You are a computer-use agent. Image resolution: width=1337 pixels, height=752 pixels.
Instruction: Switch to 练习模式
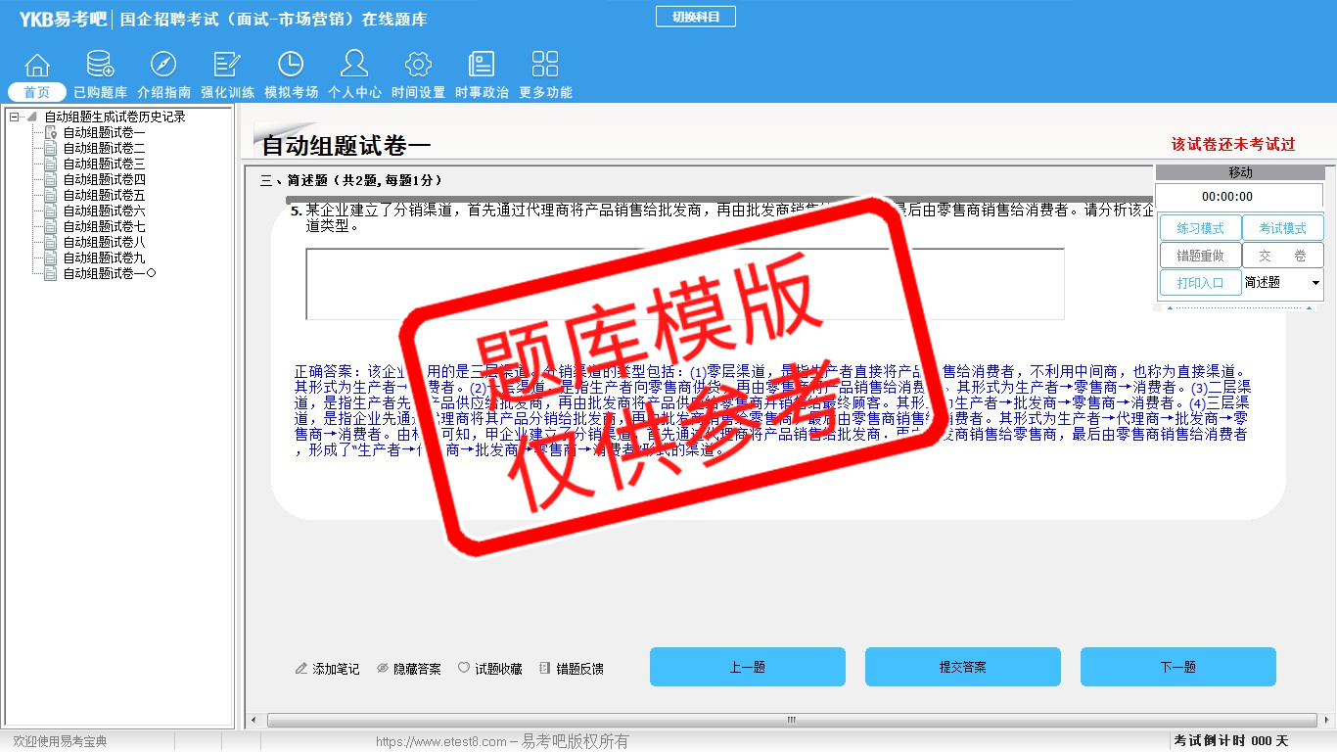point(1200,228)
